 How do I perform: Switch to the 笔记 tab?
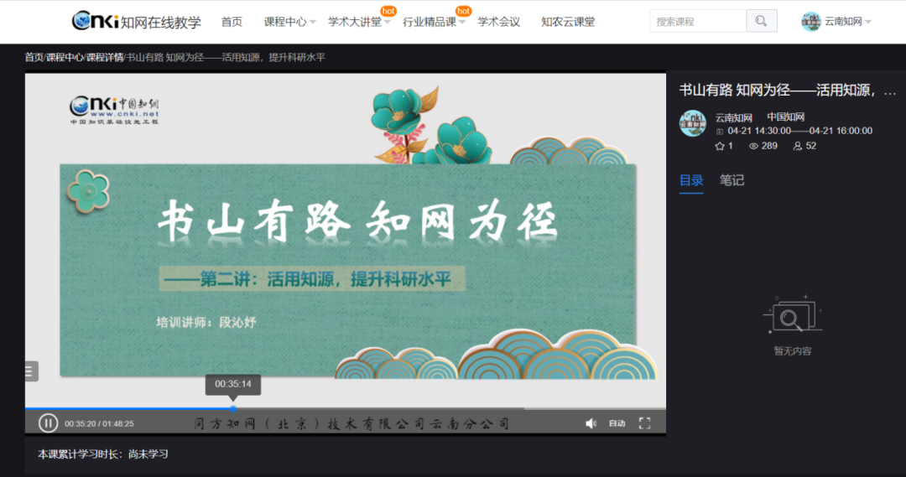click(x=732, y=180)
